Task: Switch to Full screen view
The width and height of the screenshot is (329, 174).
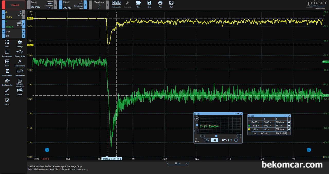Action: point(171,4)
